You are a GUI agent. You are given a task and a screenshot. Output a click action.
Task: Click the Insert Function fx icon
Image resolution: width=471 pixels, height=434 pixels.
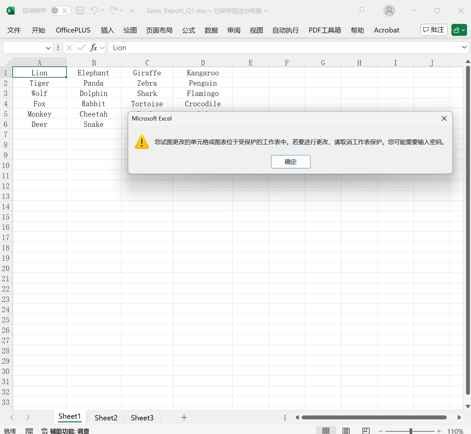point(94,48)
